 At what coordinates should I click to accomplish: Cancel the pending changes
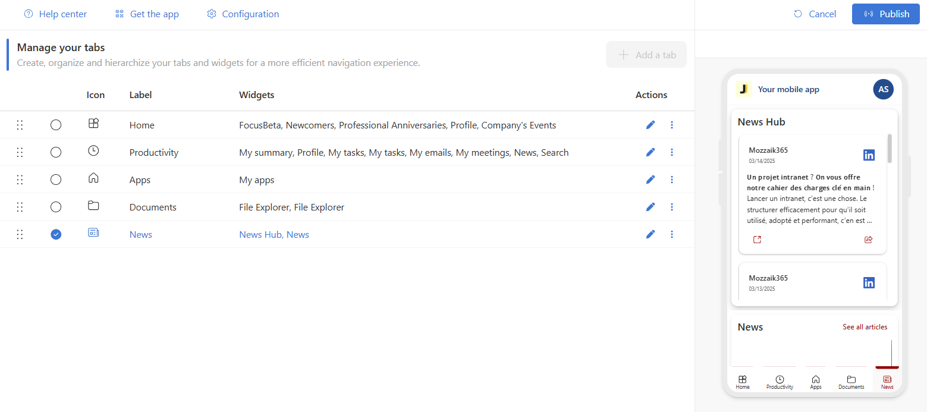click(815, 14)
